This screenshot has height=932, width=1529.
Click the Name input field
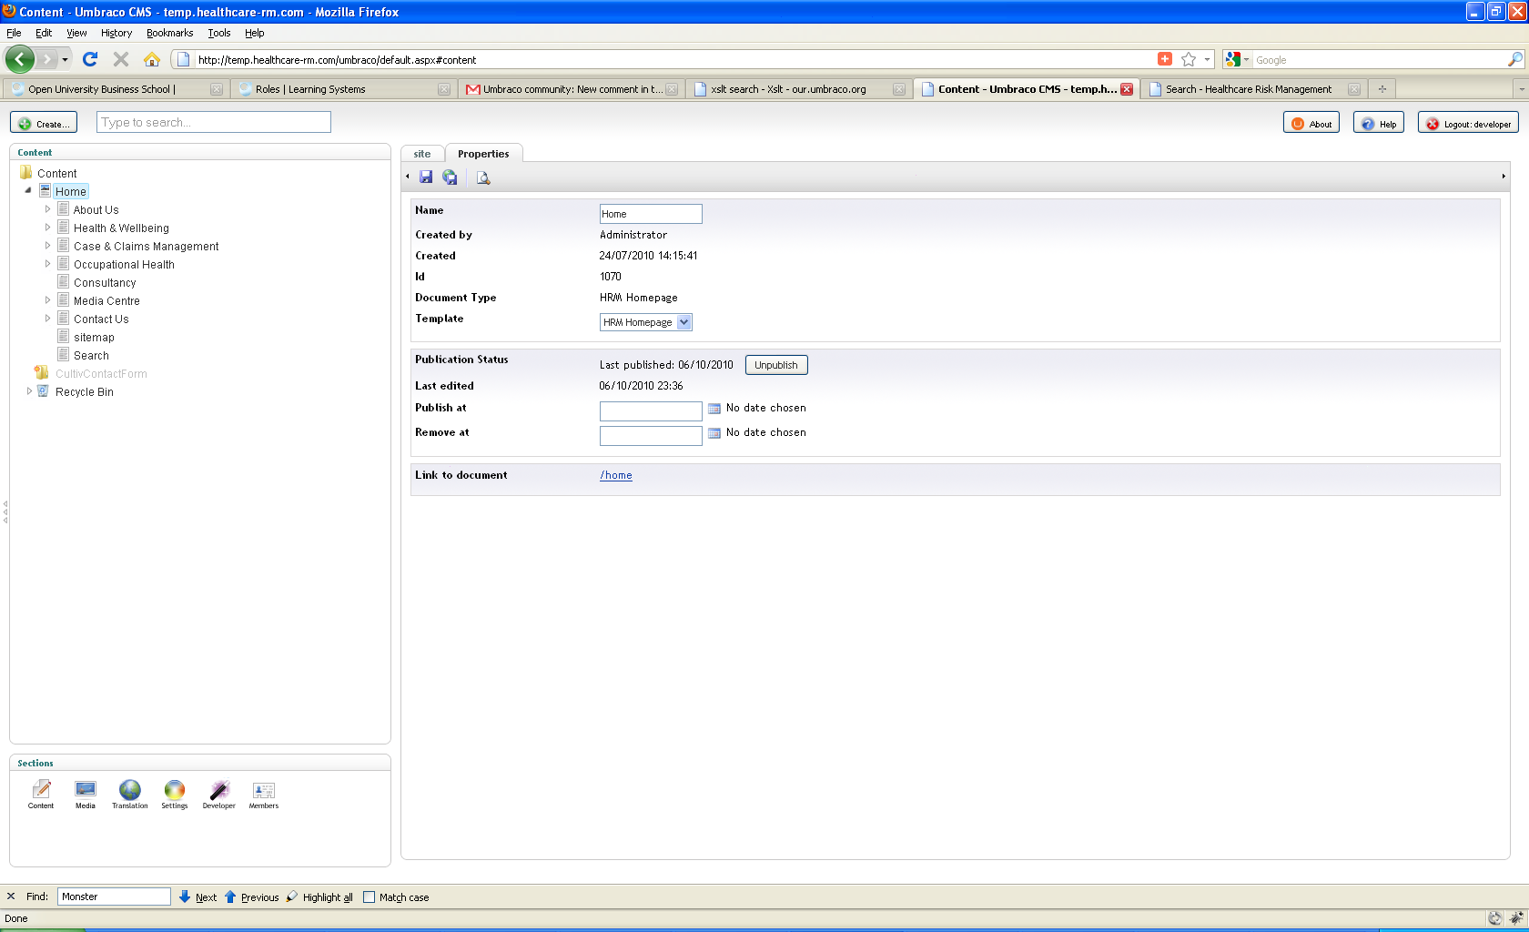[x=651, y=214]
